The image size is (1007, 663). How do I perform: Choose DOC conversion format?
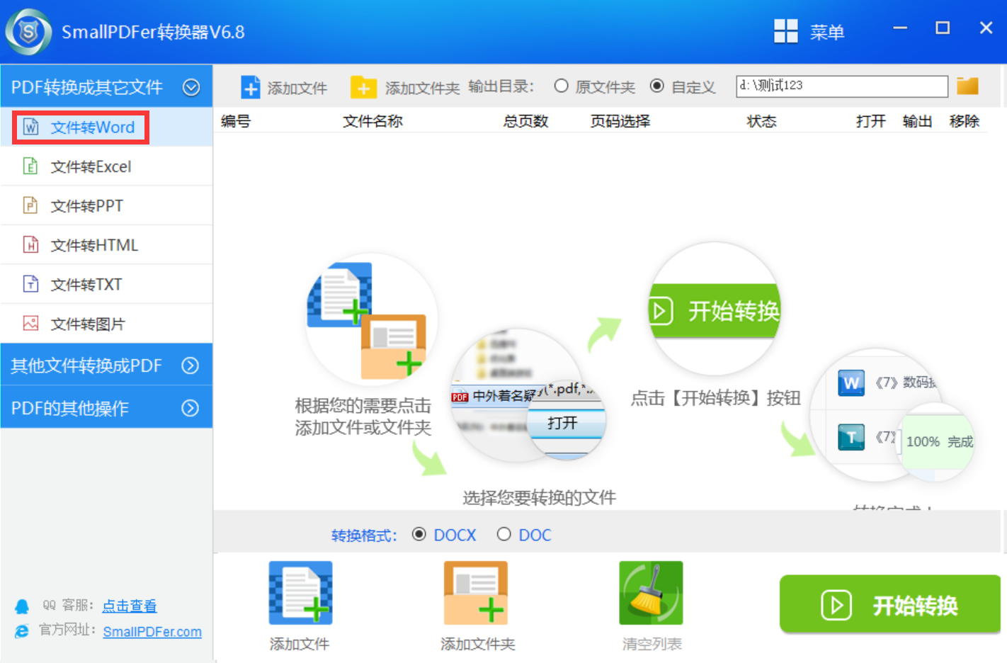[503, 534]
